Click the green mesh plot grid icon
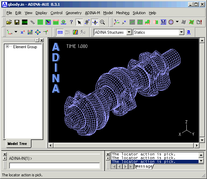 40,22
